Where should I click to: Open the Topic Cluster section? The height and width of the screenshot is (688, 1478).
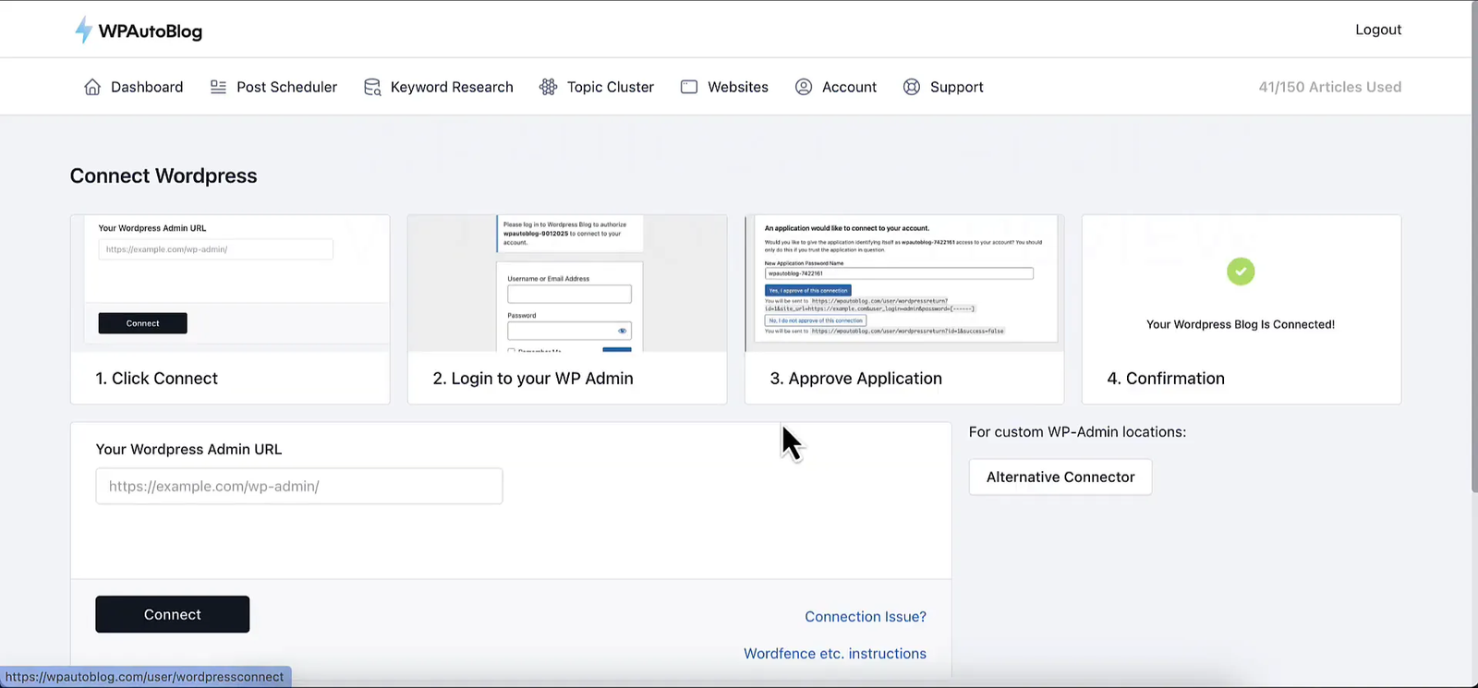point(597,87)
